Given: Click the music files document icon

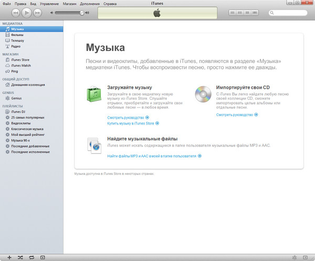Looking at the screenshot, I should point(94,145).
